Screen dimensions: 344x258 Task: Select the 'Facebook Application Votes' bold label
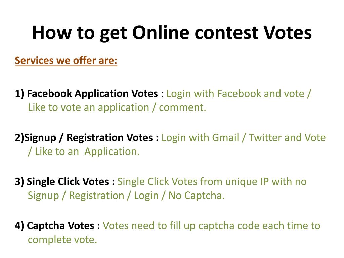(x=92, y=94)
